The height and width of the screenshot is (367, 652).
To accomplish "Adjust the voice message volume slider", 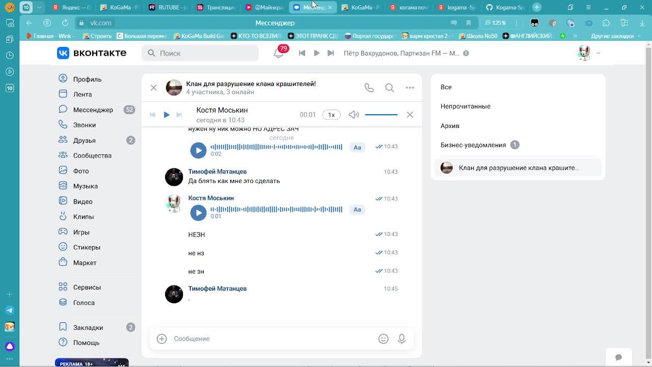I will tap(382, 115).
